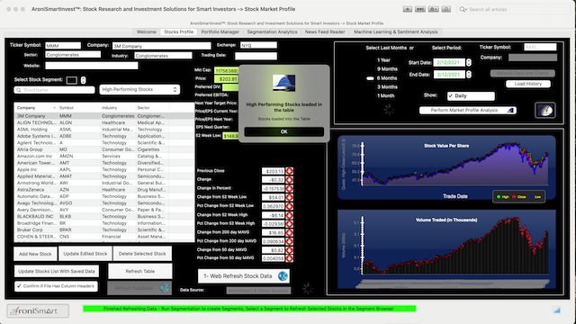Click red arrow for Change from 52 Week Low
The height and width of the screenshot is (324, 576).
coord(290,197)
